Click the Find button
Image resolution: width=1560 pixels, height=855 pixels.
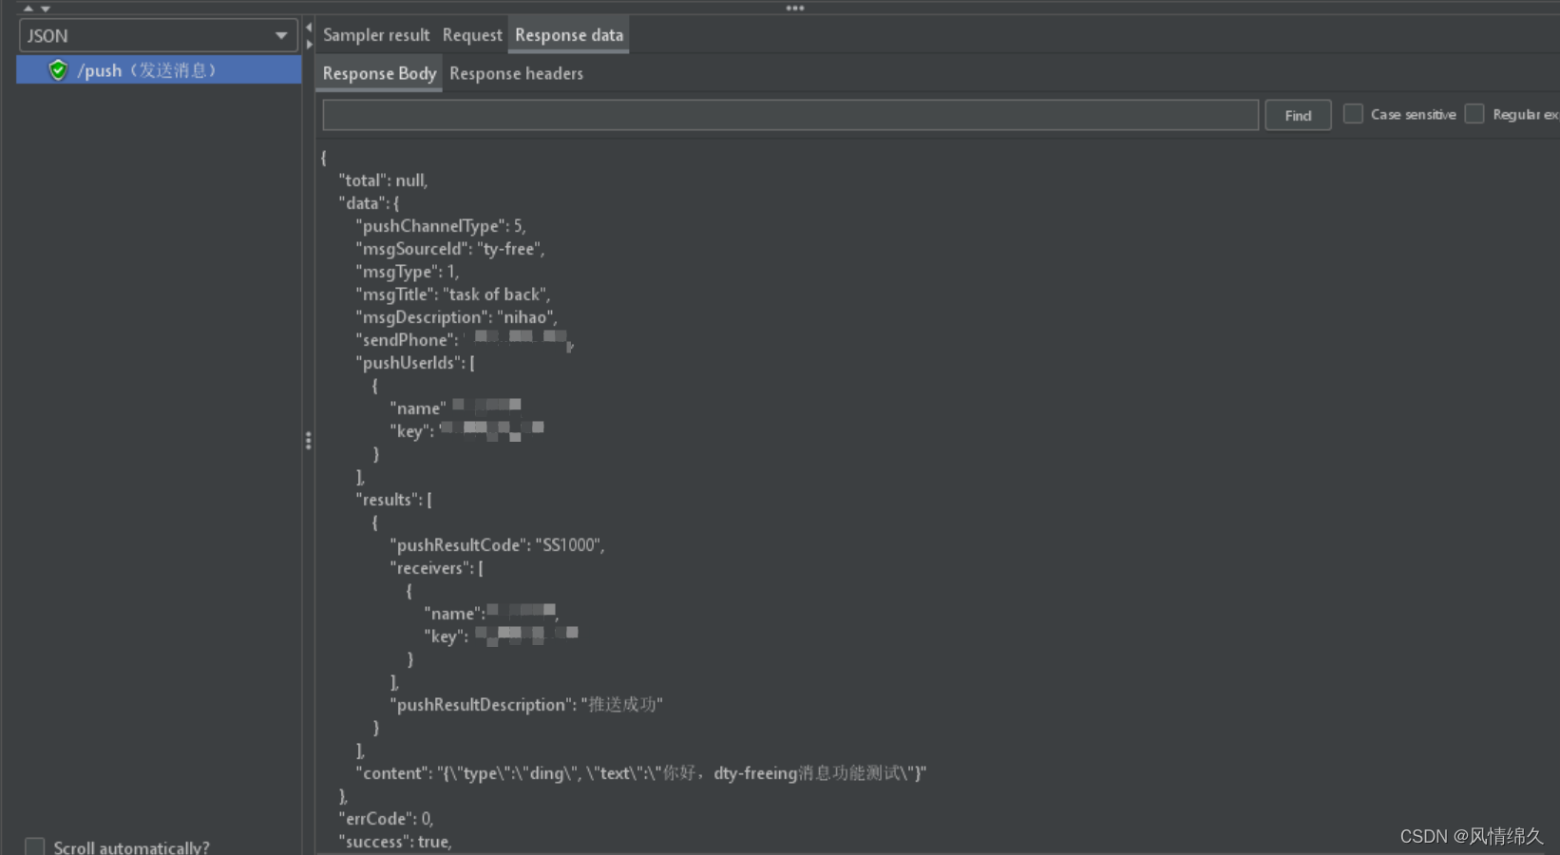(x=1297, y=114)
